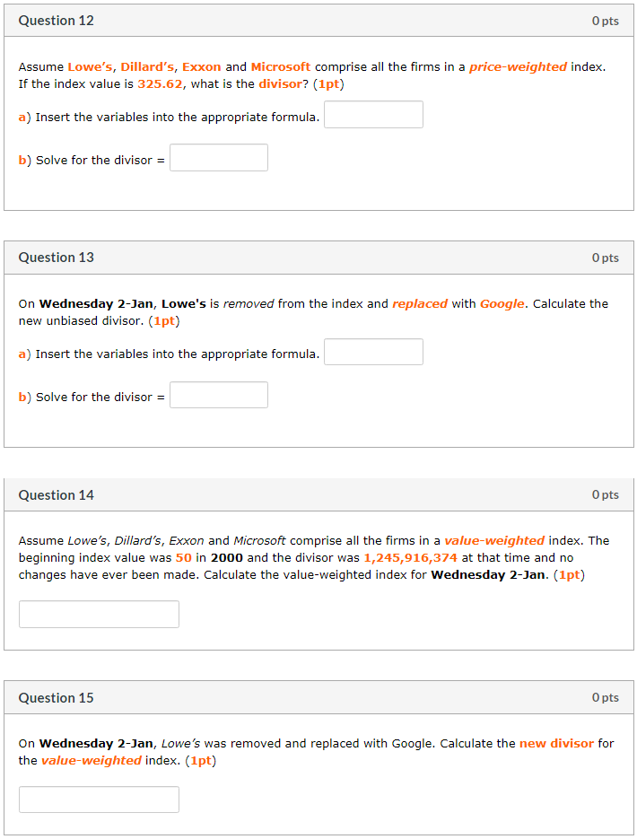Screen dimensions: 637x839
Task: Click the '0 pts' label of Question 13
Action: click(x=605, y=258)
